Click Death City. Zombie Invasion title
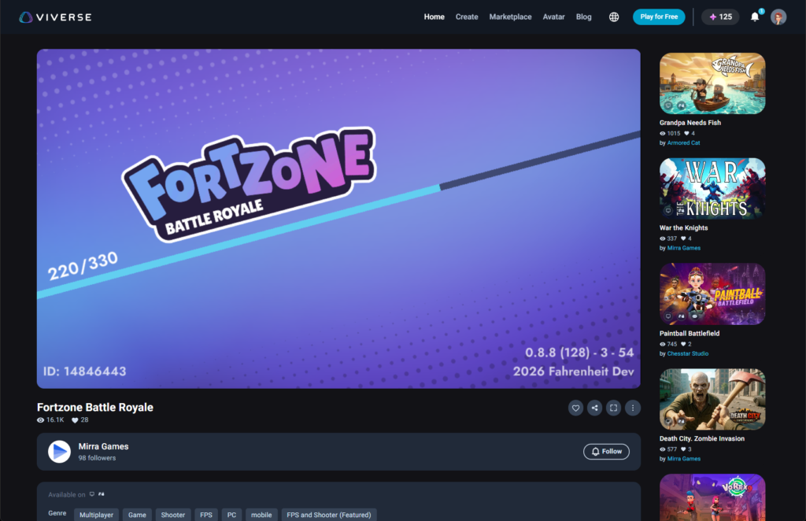This screenshot has width=806, height=521. click(x=701, y=439)
